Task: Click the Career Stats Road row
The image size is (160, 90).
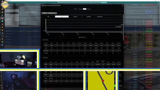Action: pos(82,48)
